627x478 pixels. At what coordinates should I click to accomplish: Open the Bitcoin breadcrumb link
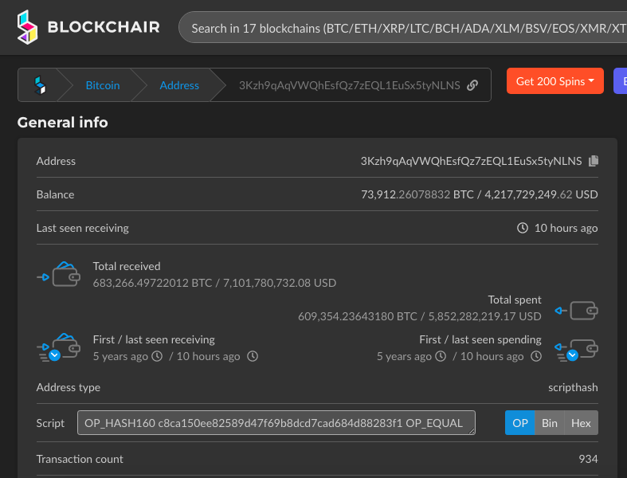(x=103, y=85)
